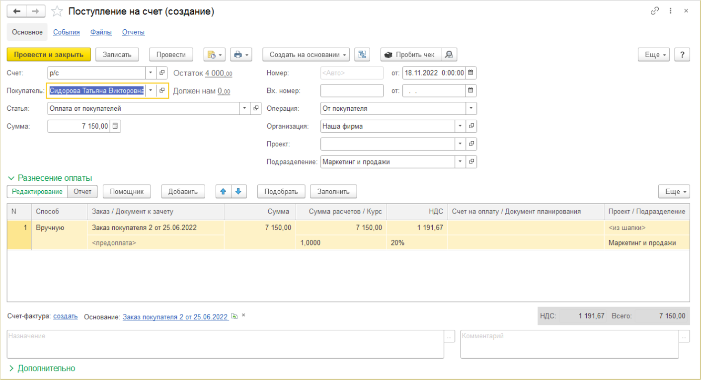Screen dimensions: 701x380
Task: Open the top toolbar Еще menu
Action: point(654,55)
